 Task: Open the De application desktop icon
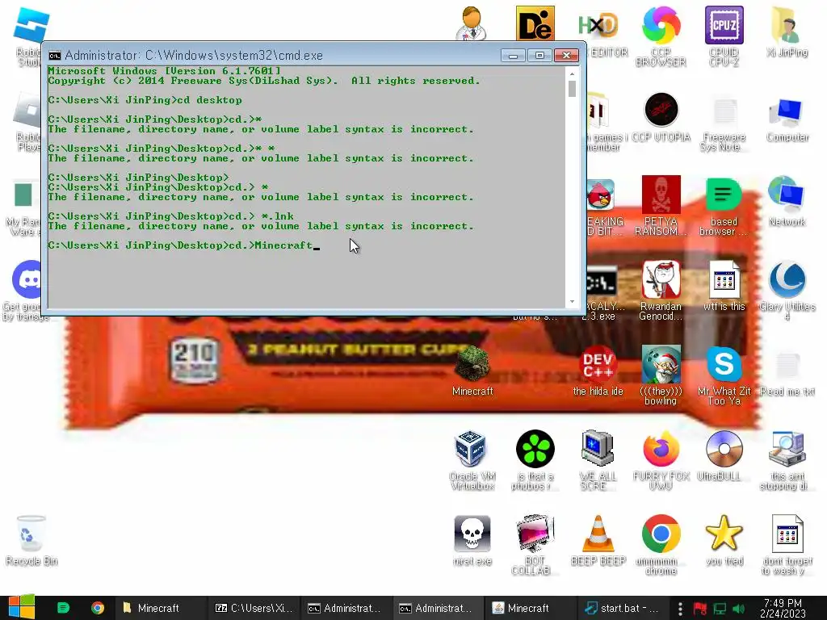tap(535, 23)
